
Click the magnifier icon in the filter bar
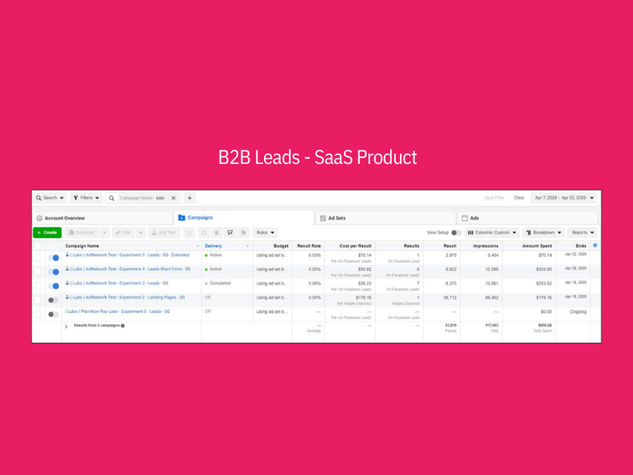[x=112, y=198]
